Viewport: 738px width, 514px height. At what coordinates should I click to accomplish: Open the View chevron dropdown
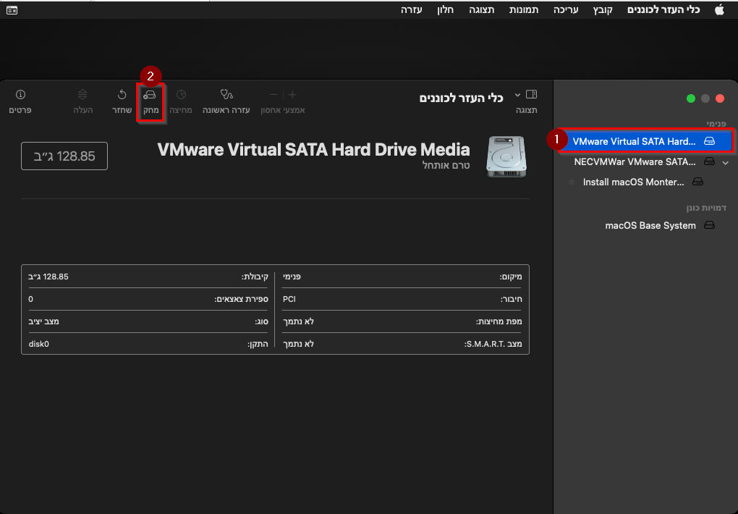(x=517, y=95)
